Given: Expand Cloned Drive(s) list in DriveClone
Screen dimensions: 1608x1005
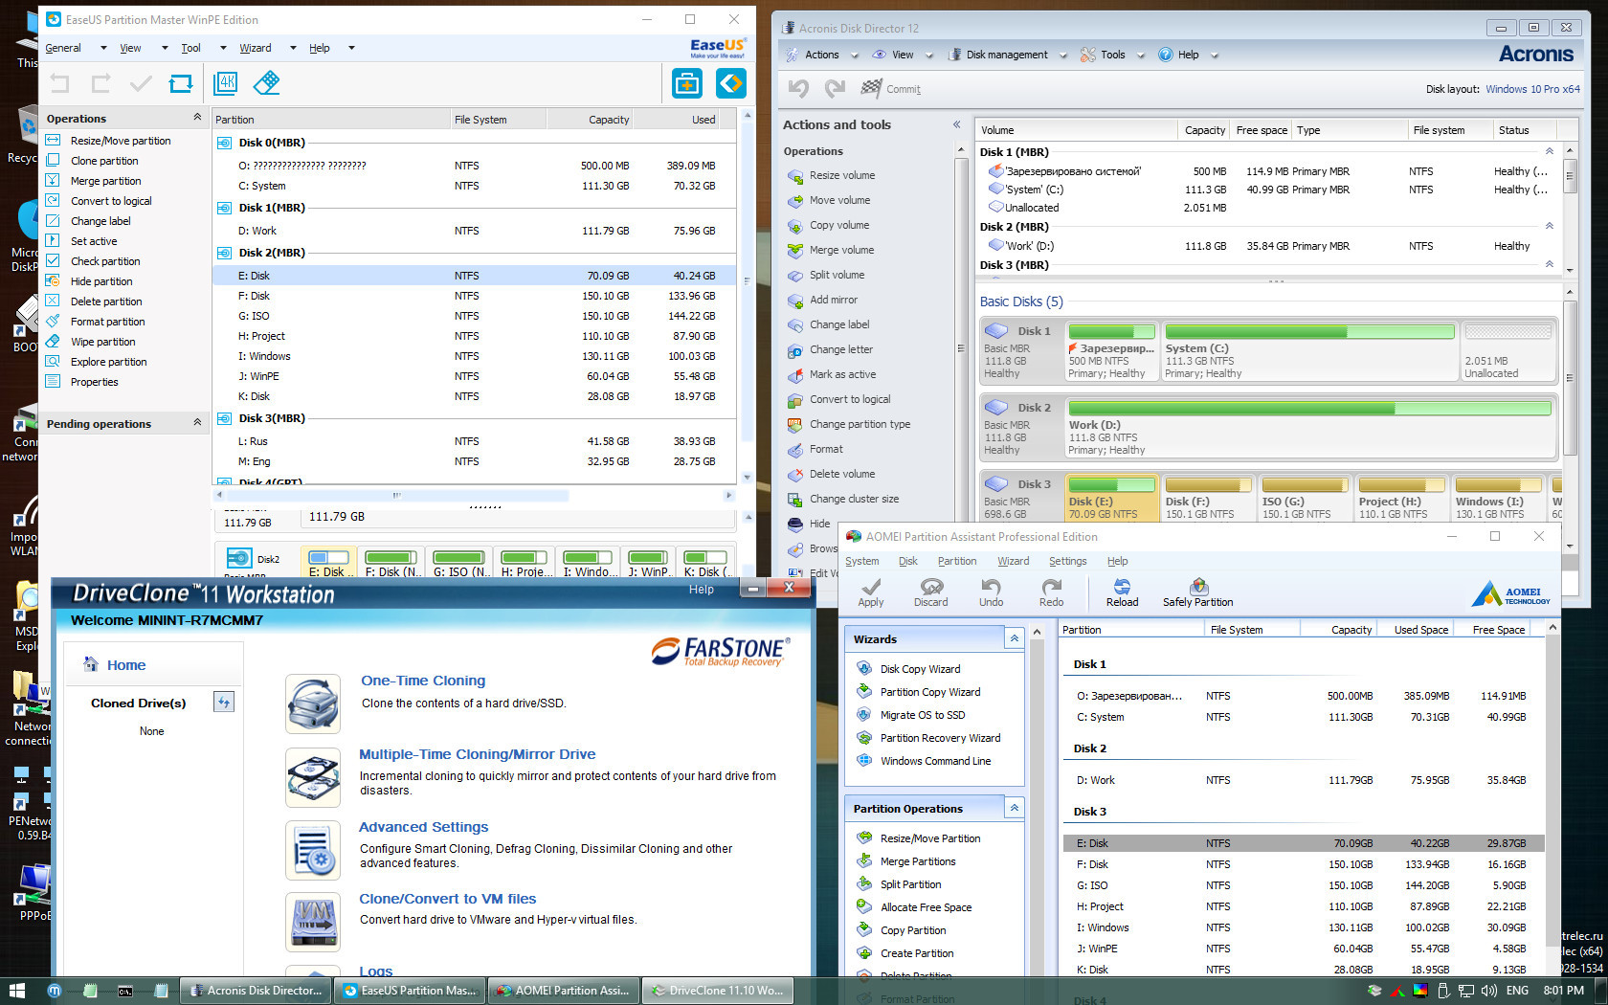Looking at the screenshot, I should coord(224,703).
